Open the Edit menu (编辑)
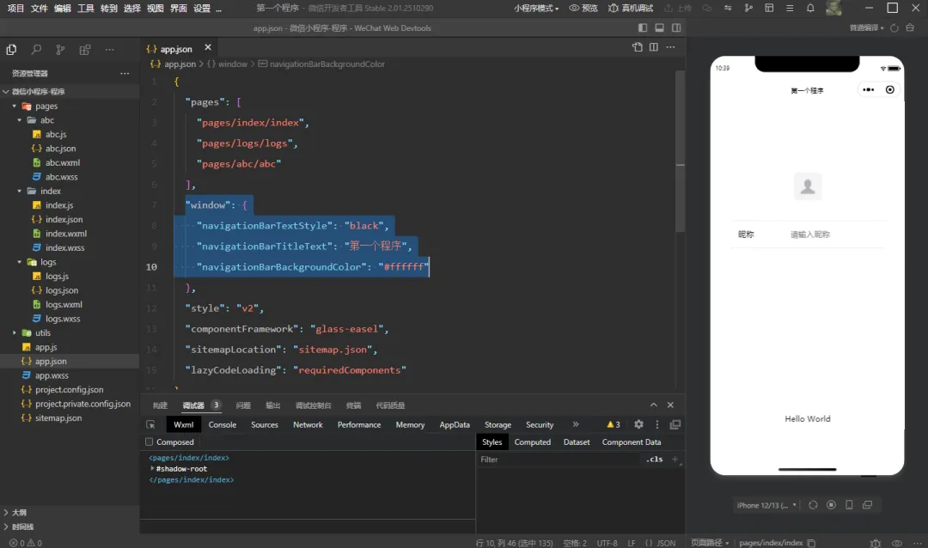The width and height of the screenshot is (928, 548). (x=62, y=9)
